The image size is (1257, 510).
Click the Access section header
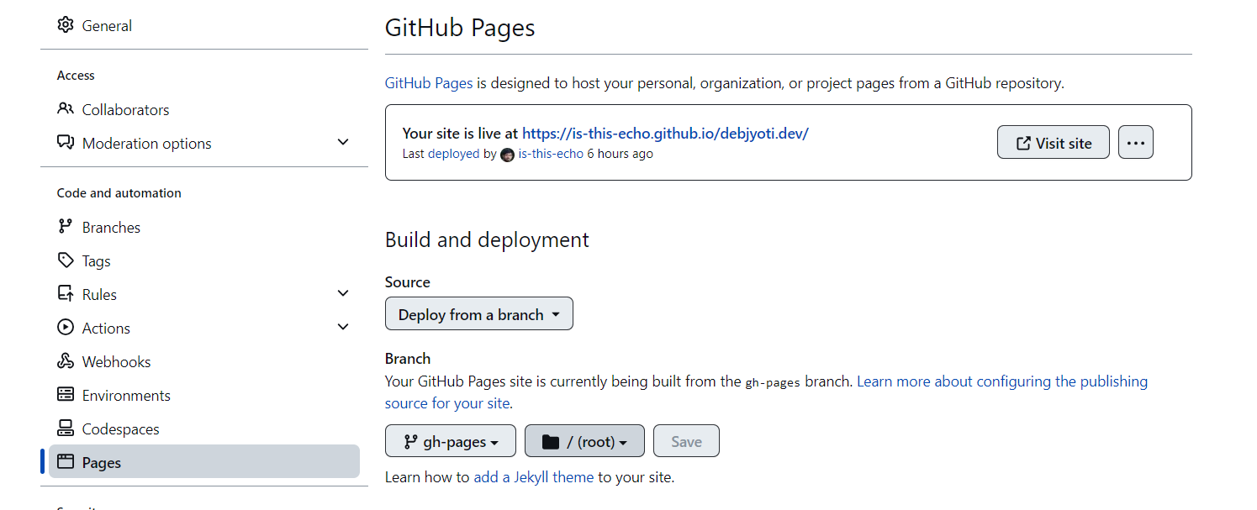pos(76,76)
